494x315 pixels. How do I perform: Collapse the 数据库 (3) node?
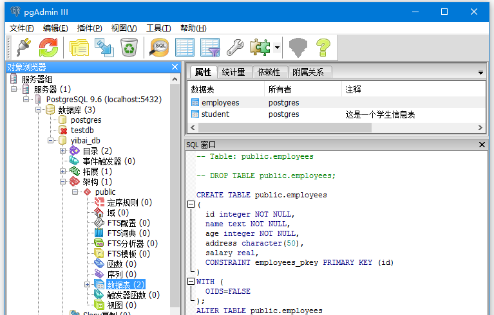click(39, 110)
